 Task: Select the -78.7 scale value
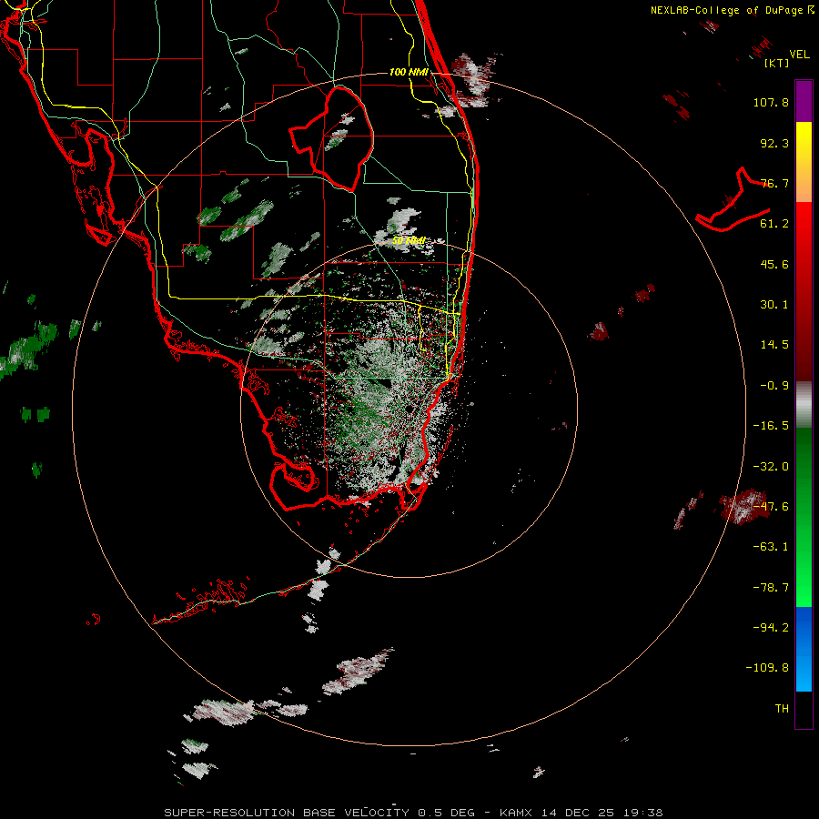[771, 588]
